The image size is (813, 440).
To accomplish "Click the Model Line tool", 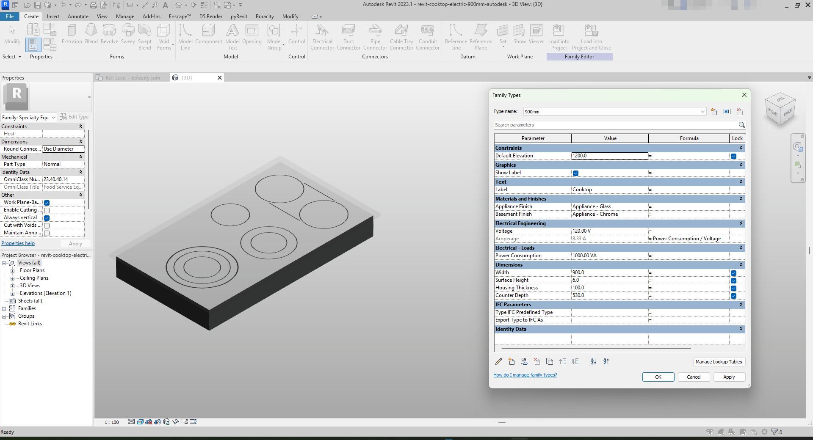I will (185, 37).
